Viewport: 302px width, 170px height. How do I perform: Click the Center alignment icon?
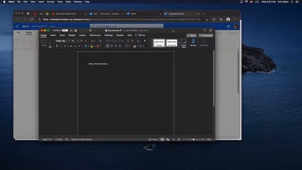click(x=112, y=46)
